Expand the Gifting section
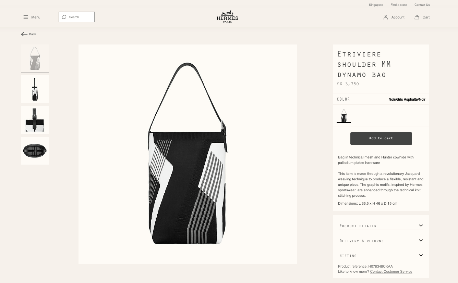This screenshot has width=458, height=283. (x=381, y=256)
